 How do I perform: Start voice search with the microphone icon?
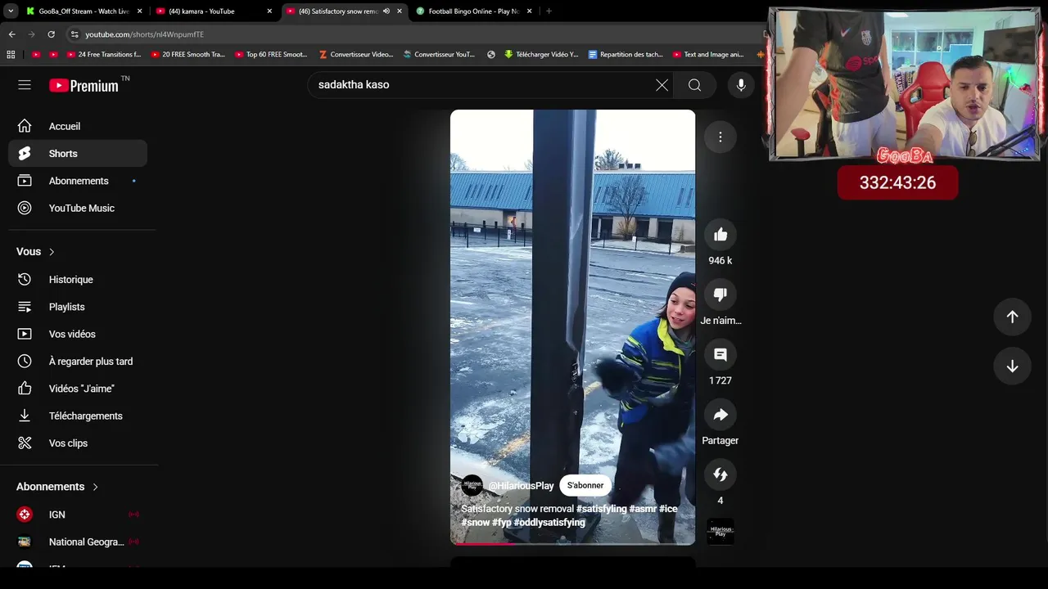[x=741, y=85]
